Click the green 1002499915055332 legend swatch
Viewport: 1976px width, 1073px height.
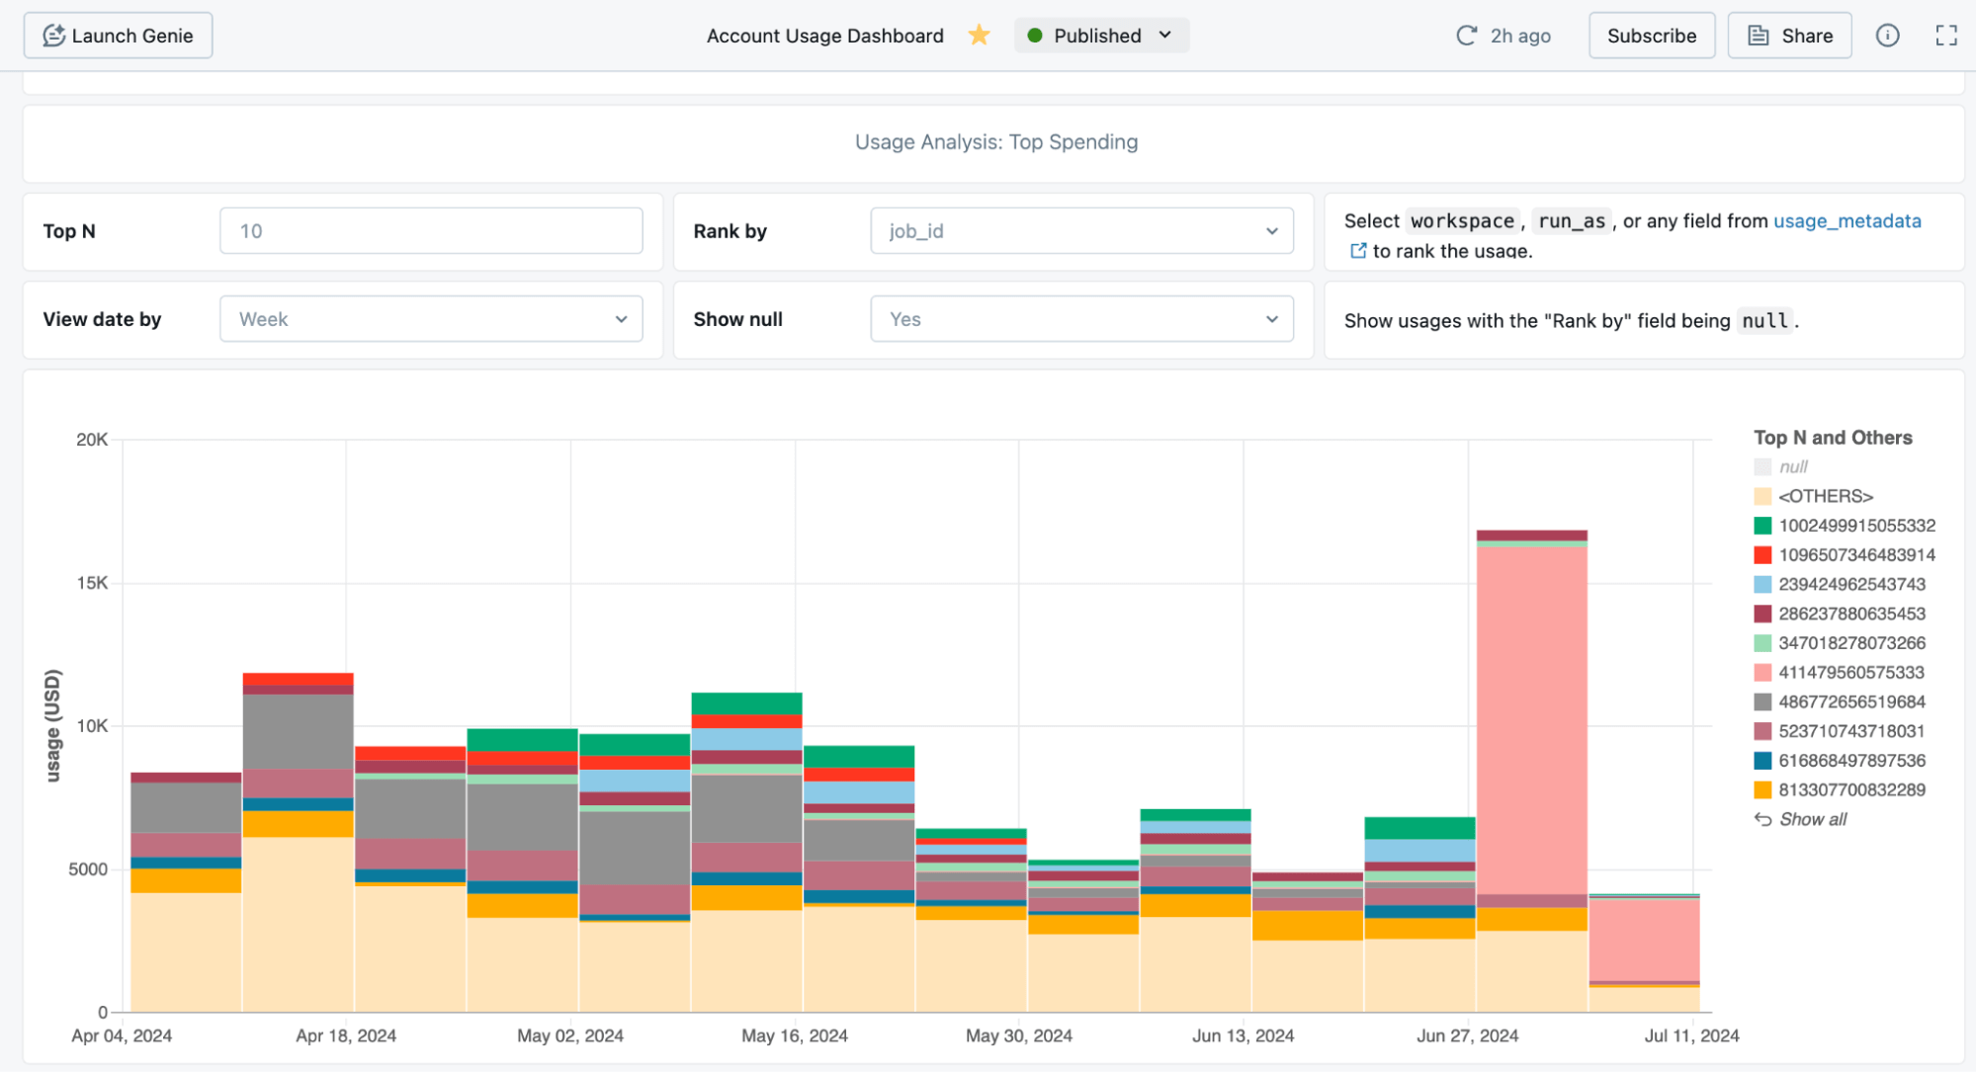tap(1762, 526)
